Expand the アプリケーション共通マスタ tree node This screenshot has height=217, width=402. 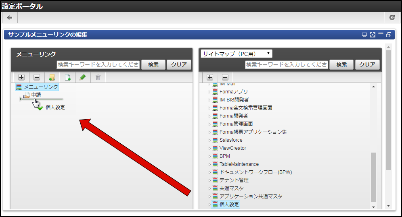(x=209, y=196)
